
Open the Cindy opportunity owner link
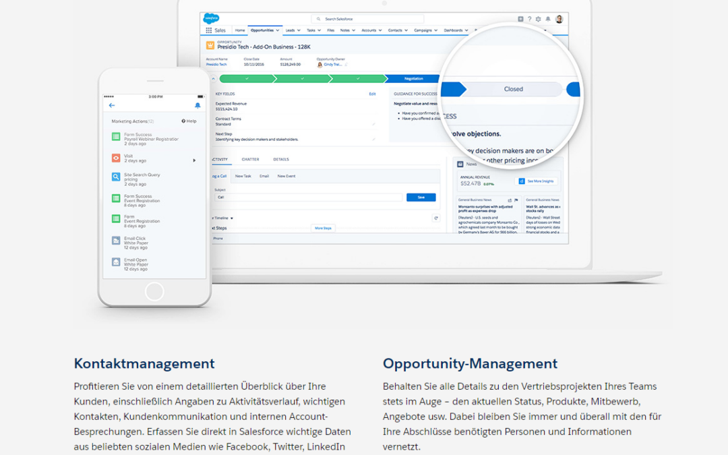click(333, 65)
